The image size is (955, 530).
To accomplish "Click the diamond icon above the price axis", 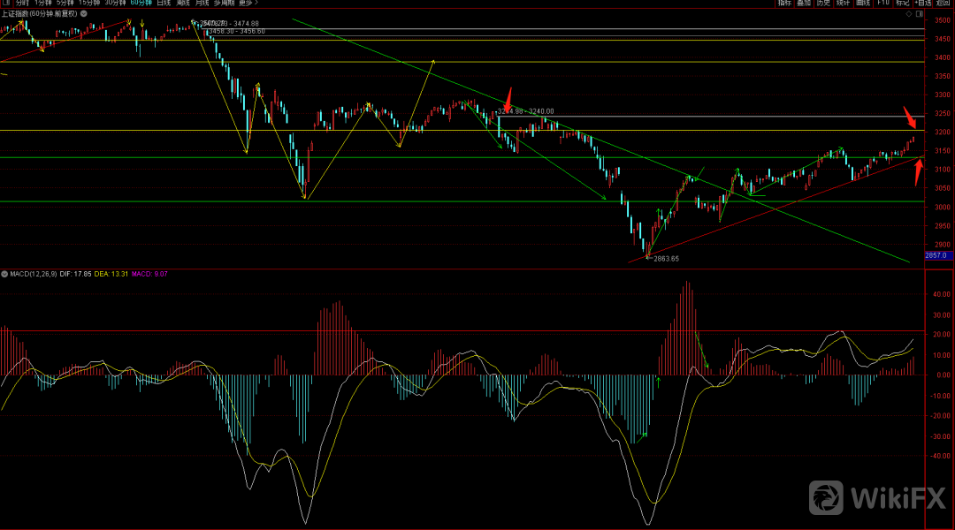I will click(908, 14).
